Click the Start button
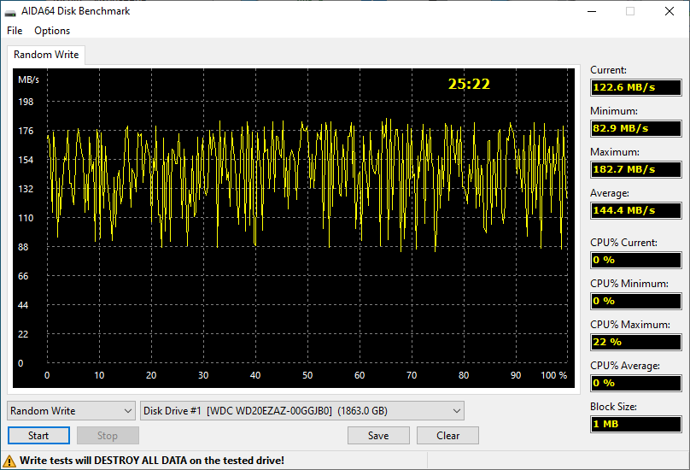690x470 pixels. [x=38, y=436]
